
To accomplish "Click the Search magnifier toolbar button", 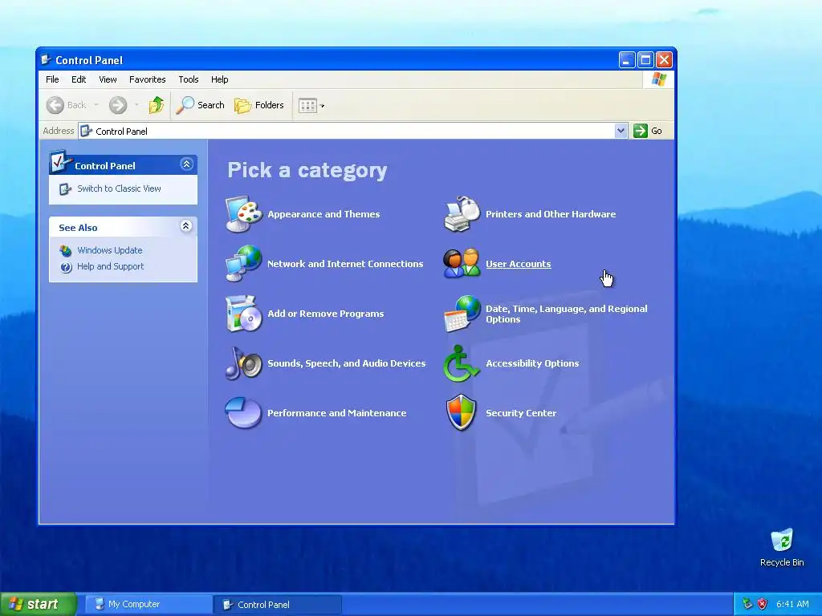I will click(200, 105).
